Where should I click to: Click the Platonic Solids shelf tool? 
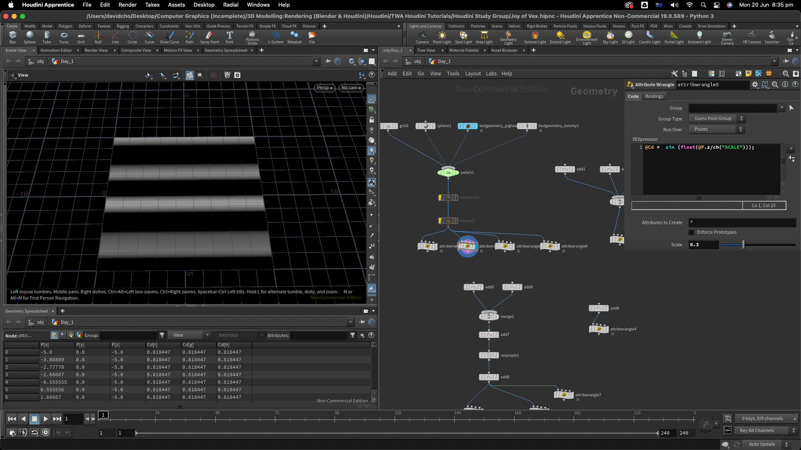(x=252, y=37)
